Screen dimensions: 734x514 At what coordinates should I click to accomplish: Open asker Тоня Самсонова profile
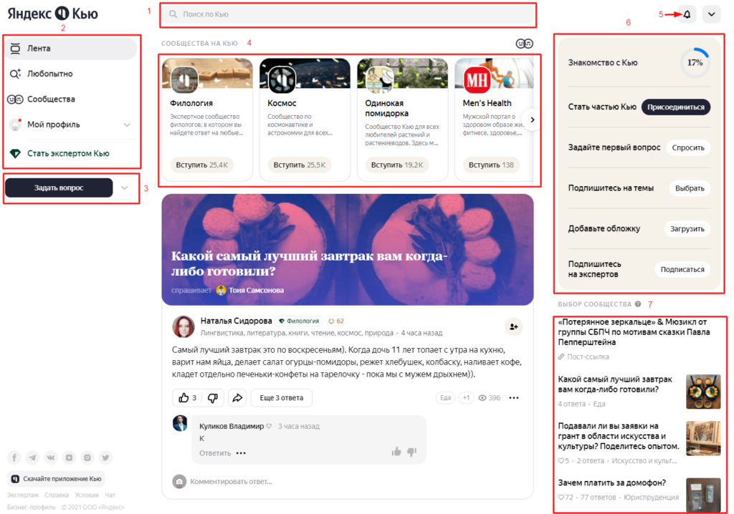[250, 291]
